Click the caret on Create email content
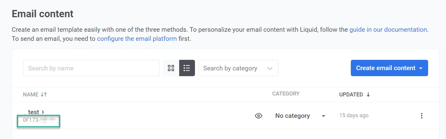The width and height of the screenshot is (446, 139). (x=421, y=68)
